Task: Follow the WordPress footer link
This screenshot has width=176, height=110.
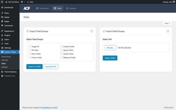Action: 47,108
